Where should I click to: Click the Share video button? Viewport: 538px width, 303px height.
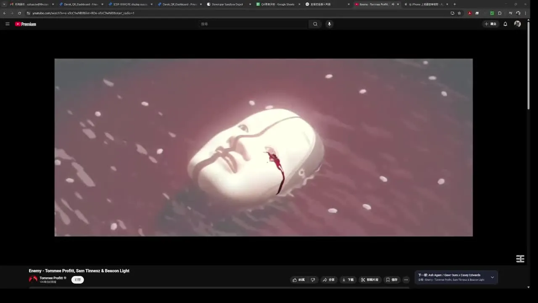pos(329,280)
